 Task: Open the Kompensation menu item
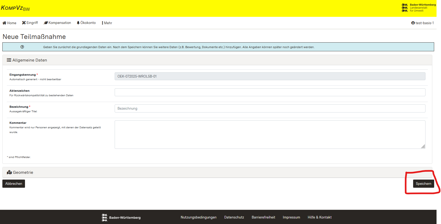click(60, 23)
